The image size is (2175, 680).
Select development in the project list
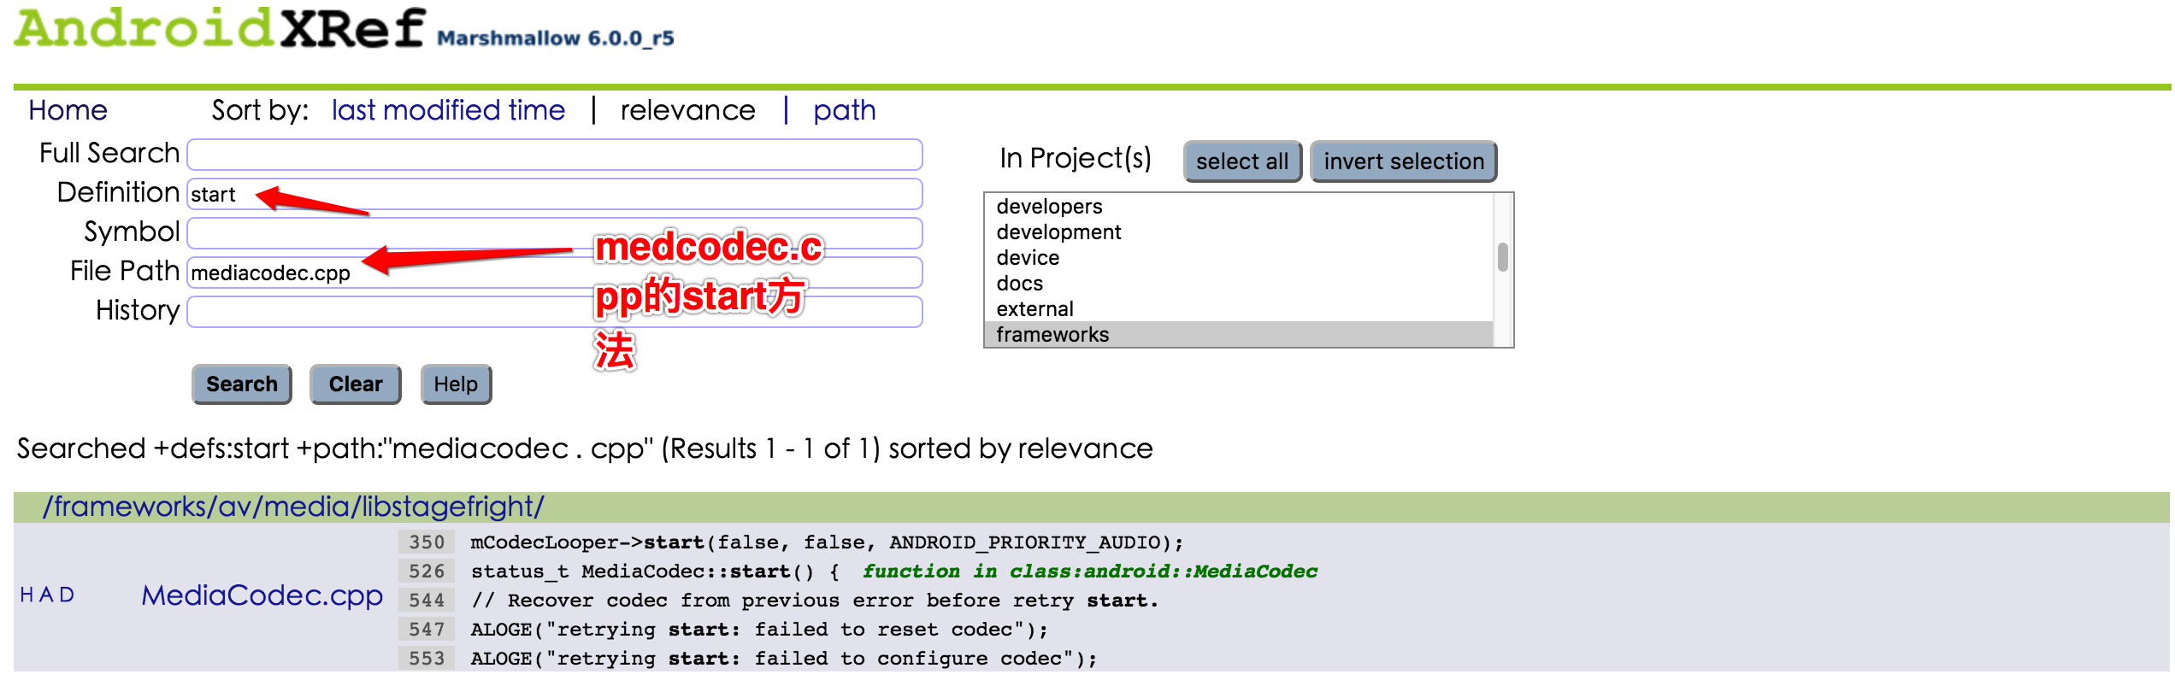pyautogui.click(x=1239, y=232)
